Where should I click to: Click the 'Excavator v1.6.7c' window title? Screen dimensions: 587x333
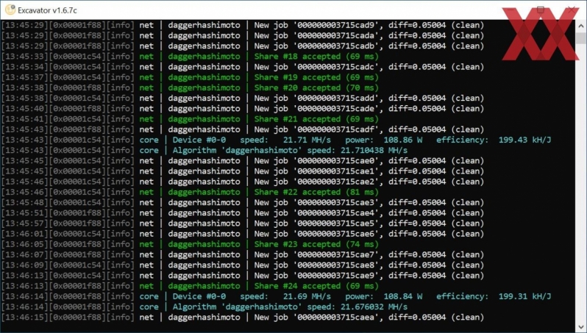point(47,10)
